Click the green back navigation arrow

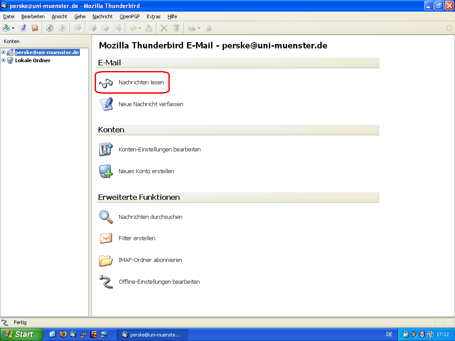[x=50, y=28]
